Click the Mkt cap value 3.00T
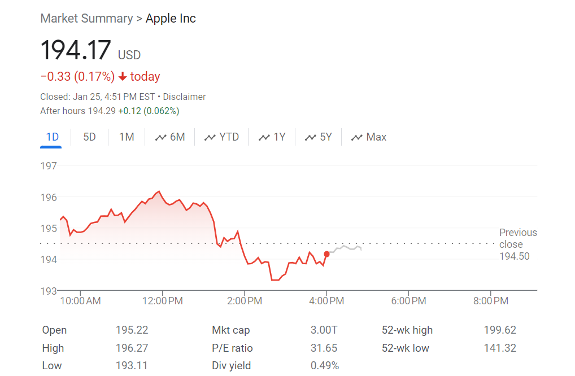 [x=324, y=330]
